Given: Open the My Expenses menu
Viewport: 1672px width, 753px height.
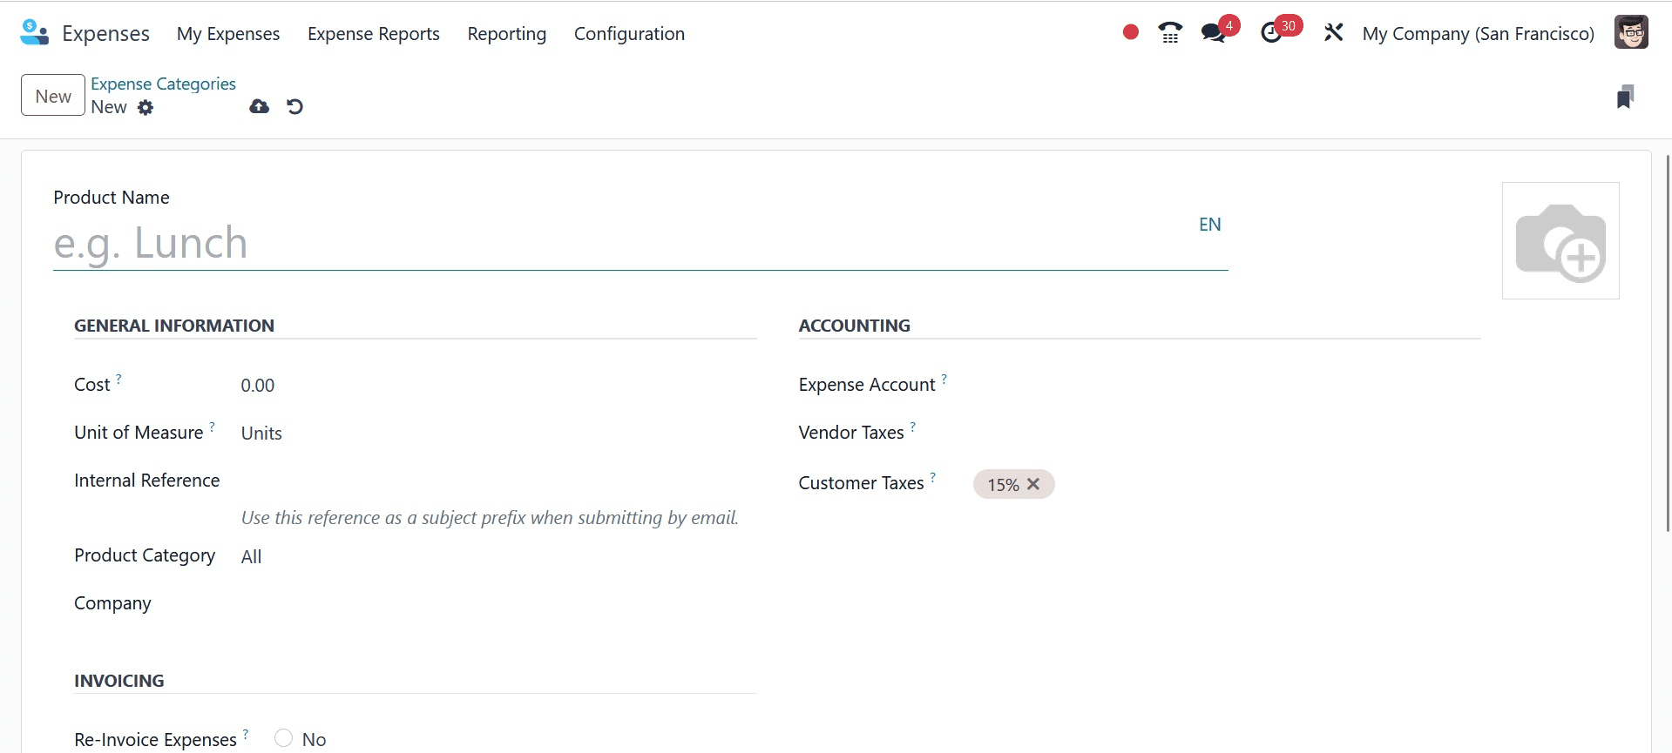Looking at the screenshot, I should (228, 33).
